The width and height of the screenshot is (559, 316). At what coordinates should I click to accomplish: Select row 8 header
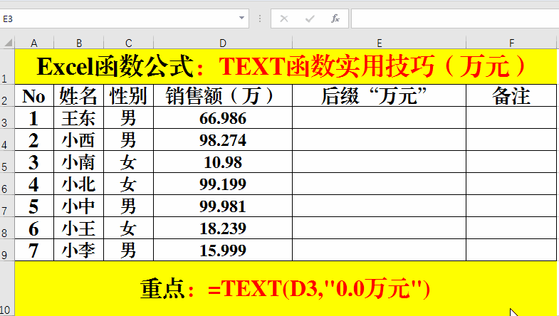(7, 228)
